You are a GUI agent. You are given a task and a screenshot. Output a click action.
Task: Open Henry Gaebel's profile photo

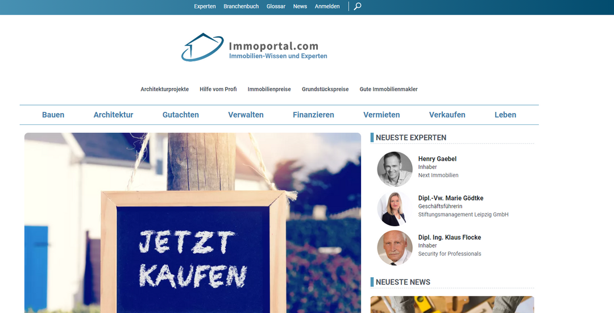point(395,169)
